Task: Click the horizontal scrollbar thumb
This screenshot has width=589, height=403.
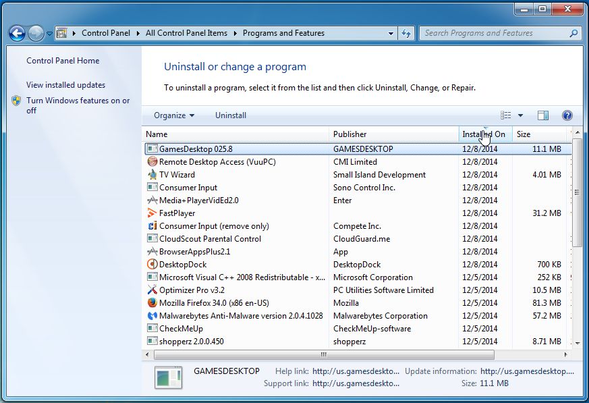Action: pyautogui.click(x=324, y=354)
